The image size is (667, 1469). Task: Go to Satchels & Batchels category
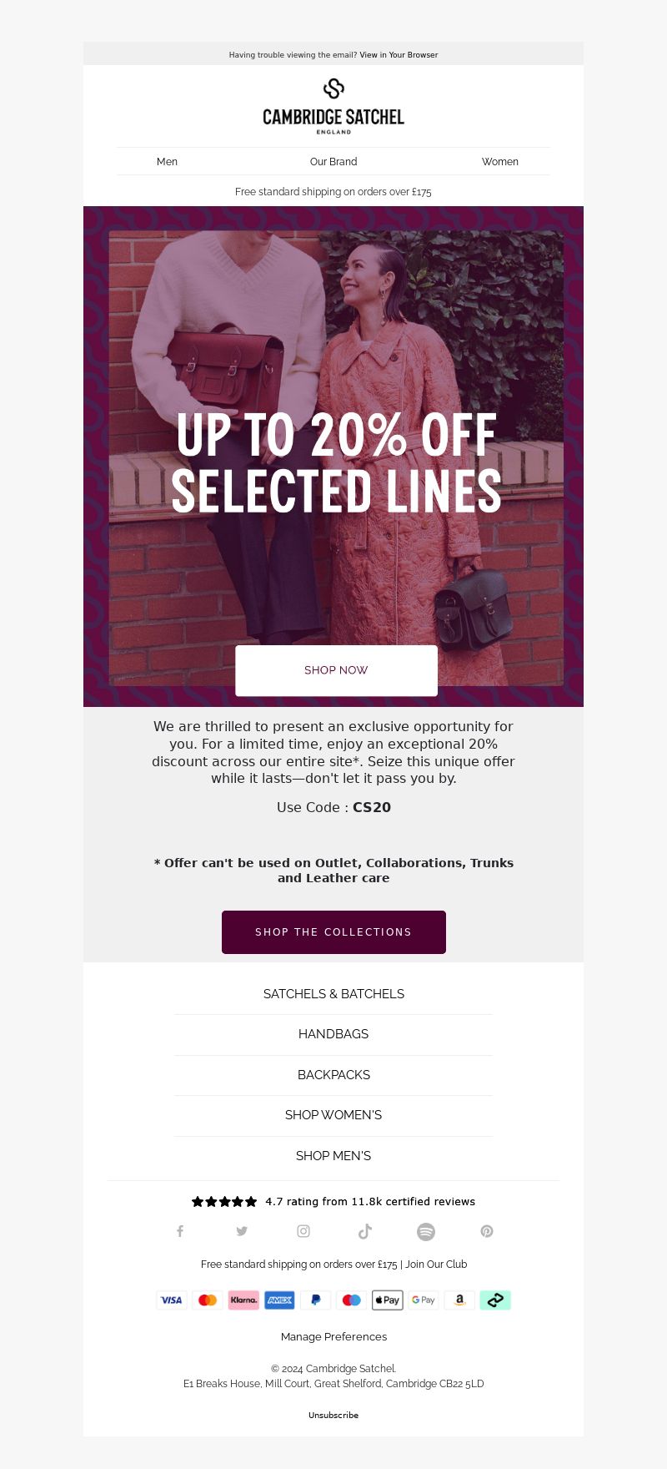tap(333, 994)
